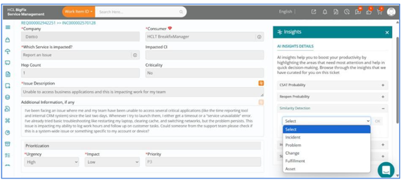Click the user profile avatar
This screenshot has width=402, height=181.
(x=391, y=12)
